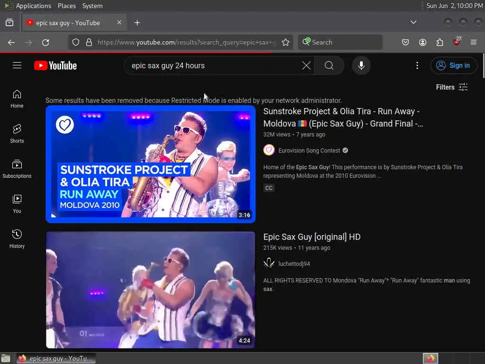Click the browser forward arrow
Viewport: 485px width, 364px height.
pyautogui.click(x=28, y=42)
